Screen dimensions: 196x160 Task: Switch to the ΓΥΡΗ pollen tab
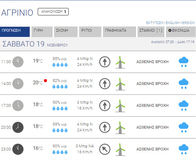click(x=42, y=30)
